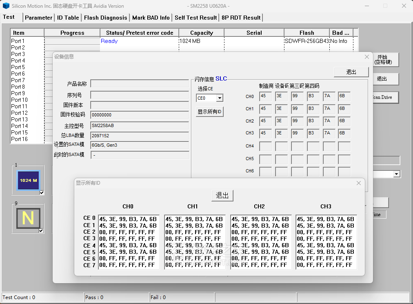The height and width of the screenshot is (304, 413).
Task: Click the empty 产品名称 field
Action: point(140,84)
